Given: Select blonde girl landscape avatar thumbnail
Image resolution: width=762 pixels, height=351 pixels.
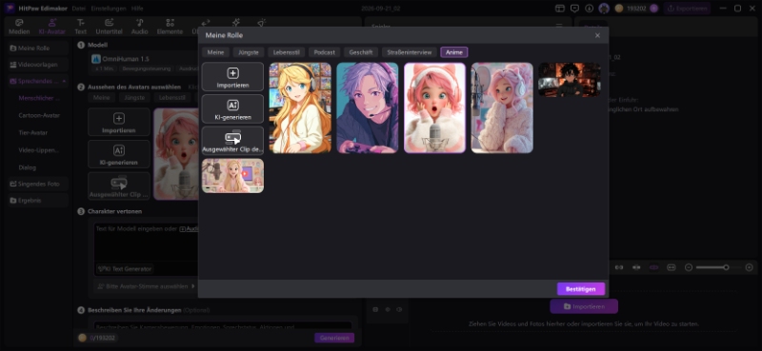Looking at the screenshot, I should [232, 176].
